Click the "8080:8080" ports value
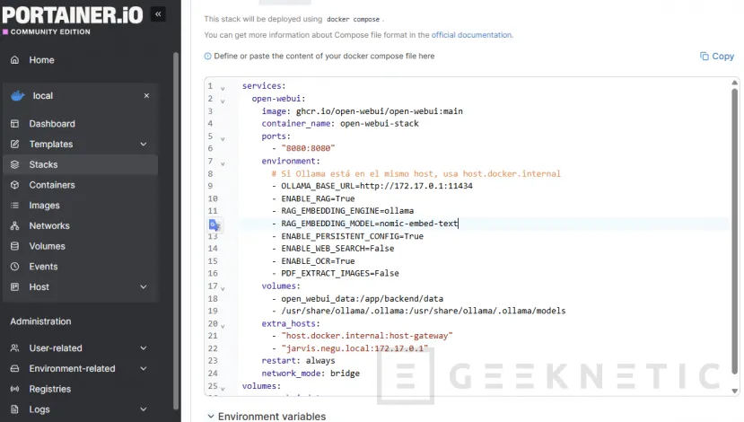Screen dimensions: 744x422 [308, 148]
